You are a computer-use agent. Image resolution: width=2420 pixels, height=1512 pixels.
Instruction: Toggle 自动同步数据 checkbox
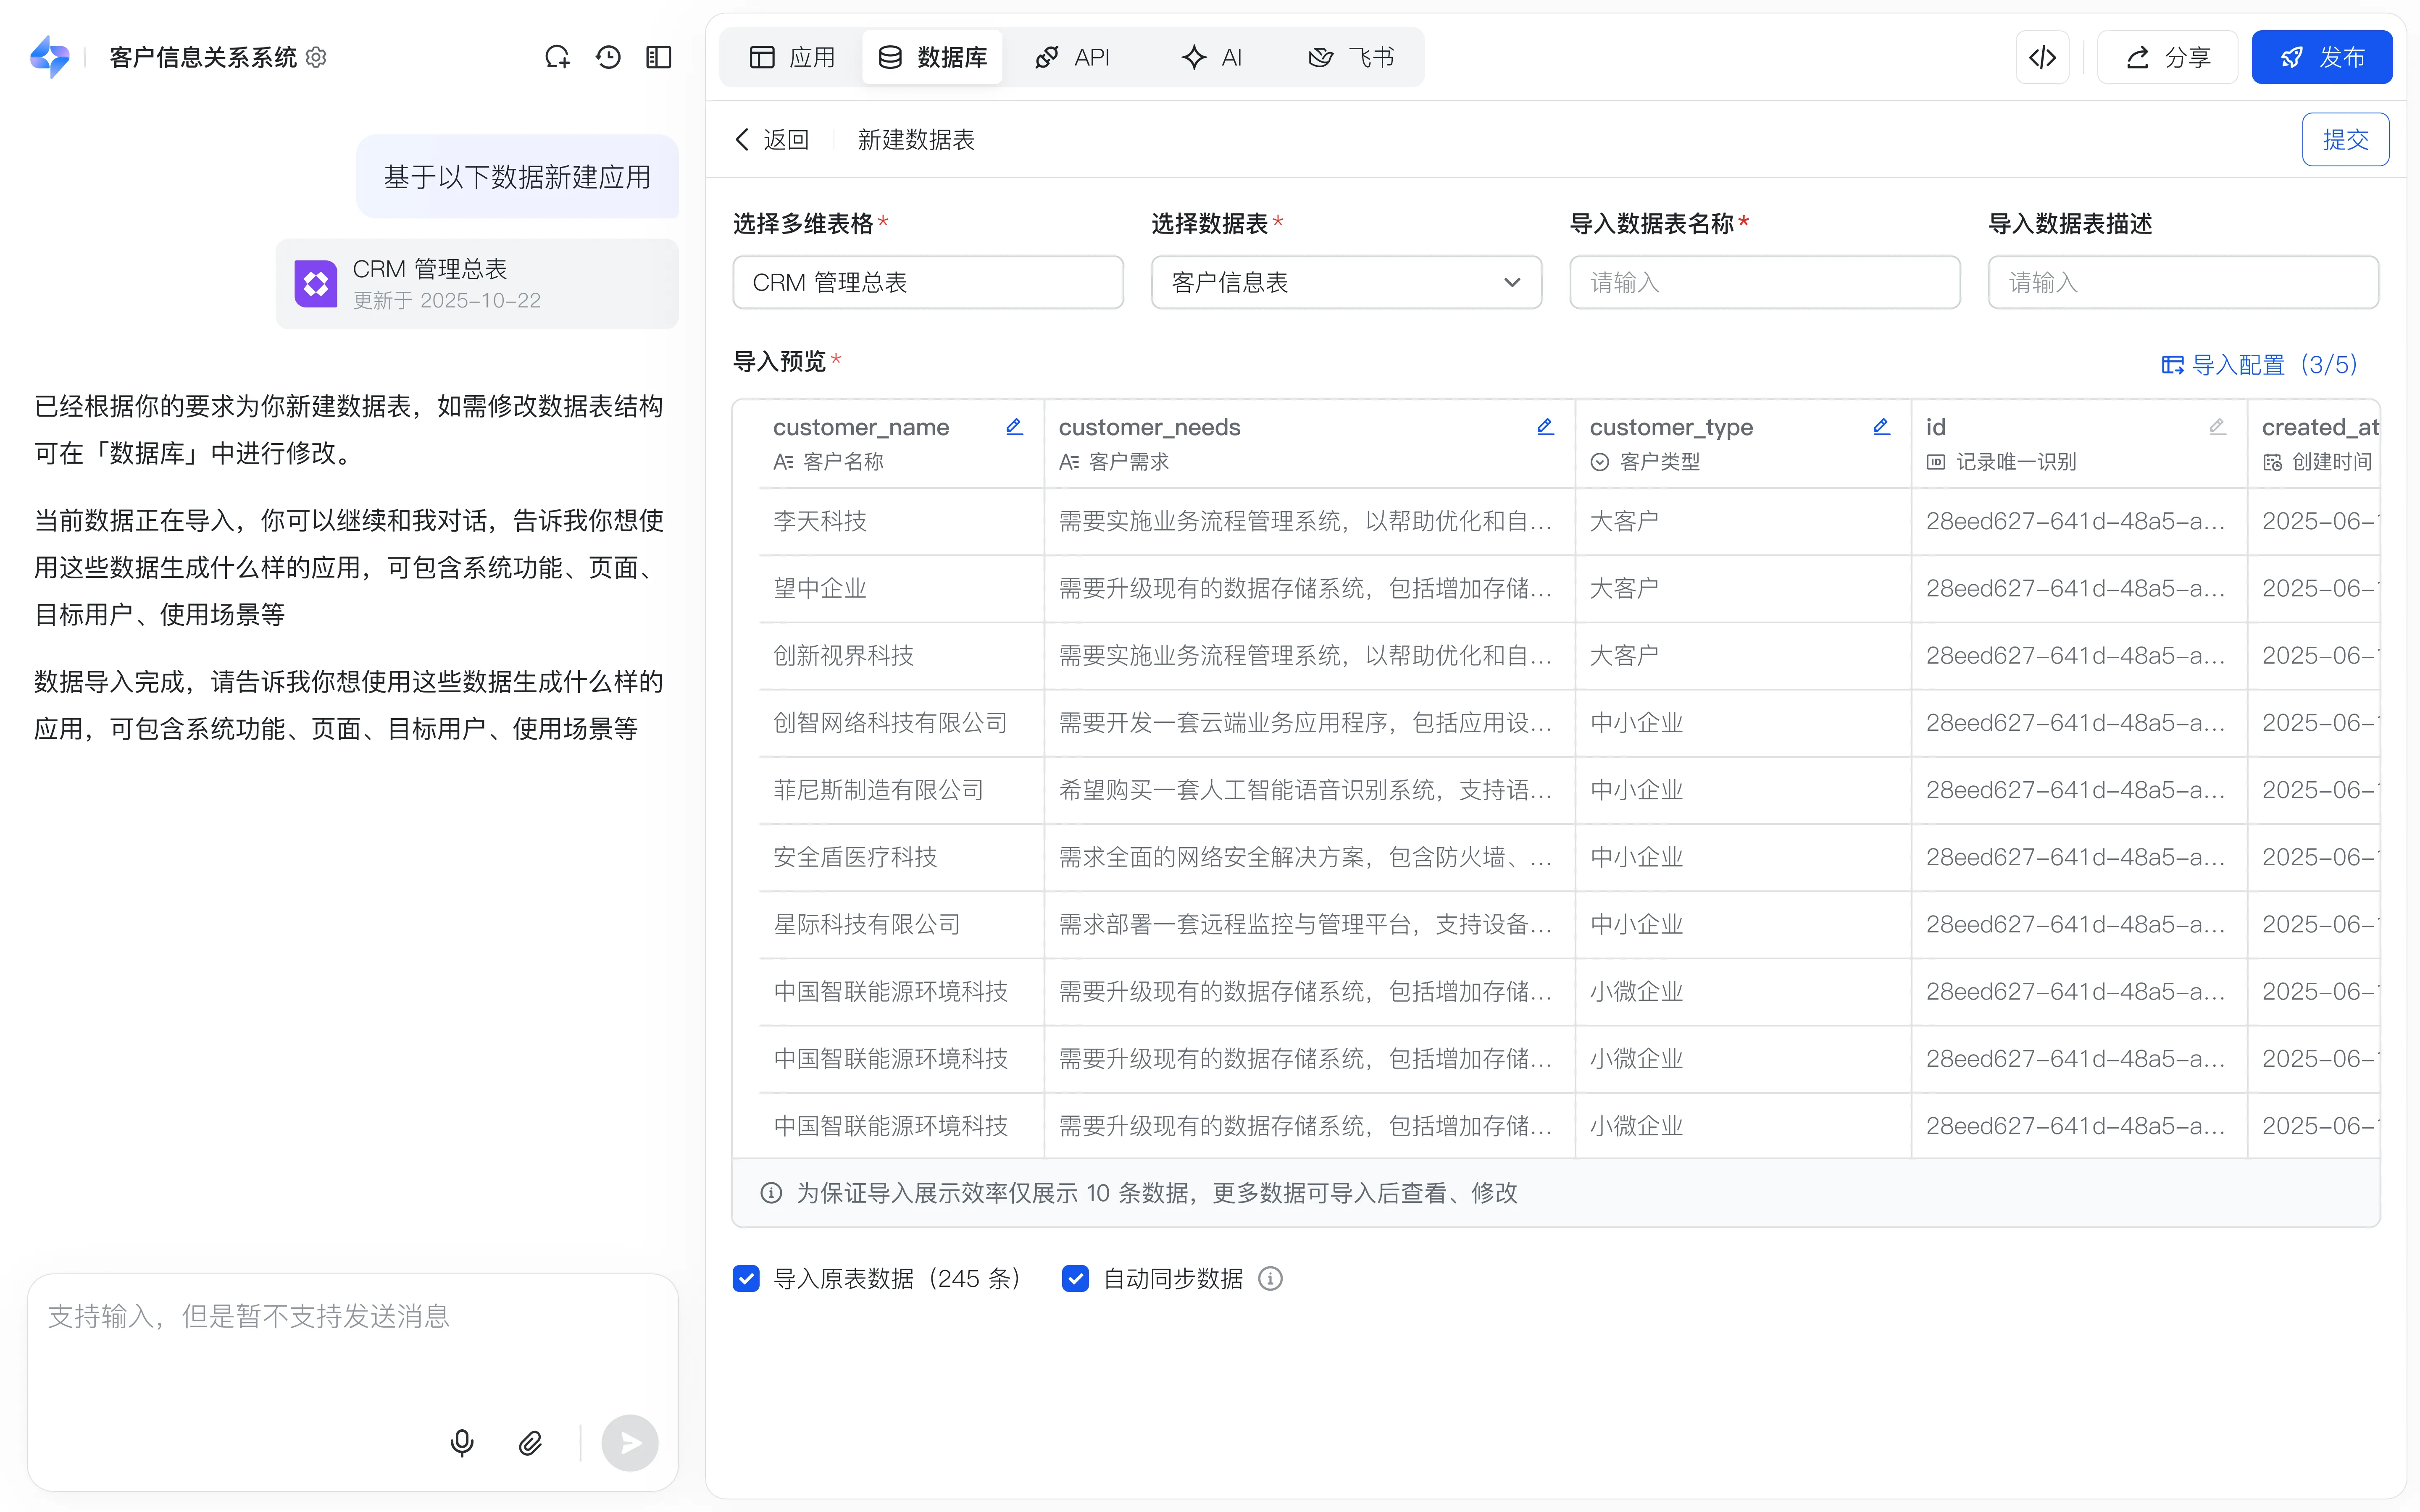coord(1075,1278)
